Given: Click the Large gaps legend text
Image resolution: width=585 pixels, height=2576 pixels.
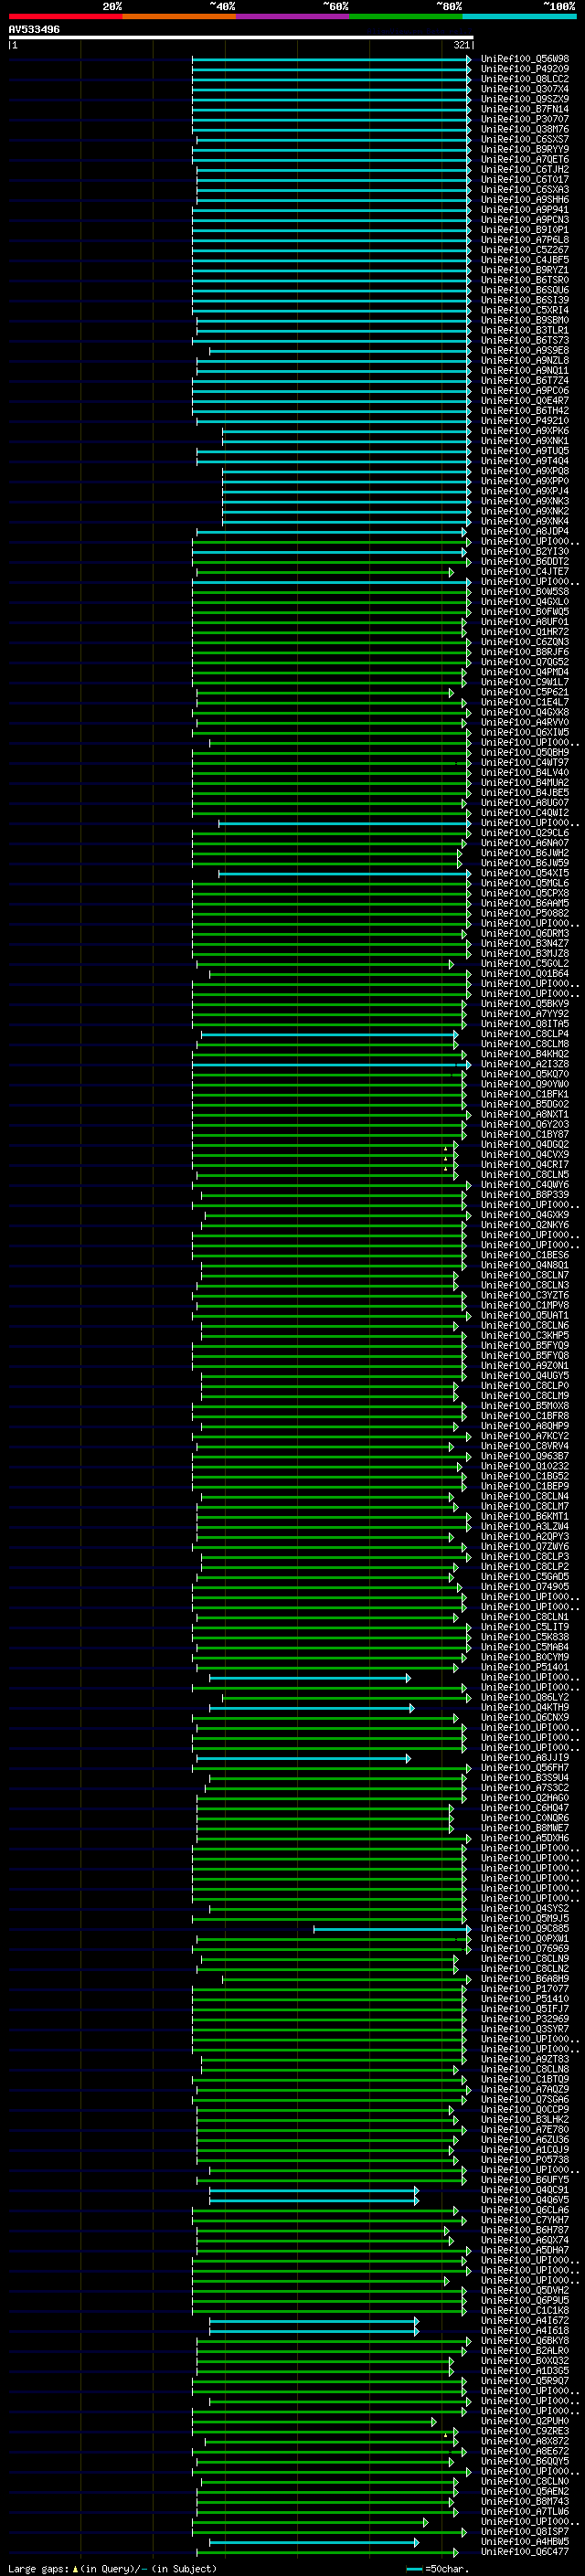Looking at the screenshot, I should [x=112, y=2569].
